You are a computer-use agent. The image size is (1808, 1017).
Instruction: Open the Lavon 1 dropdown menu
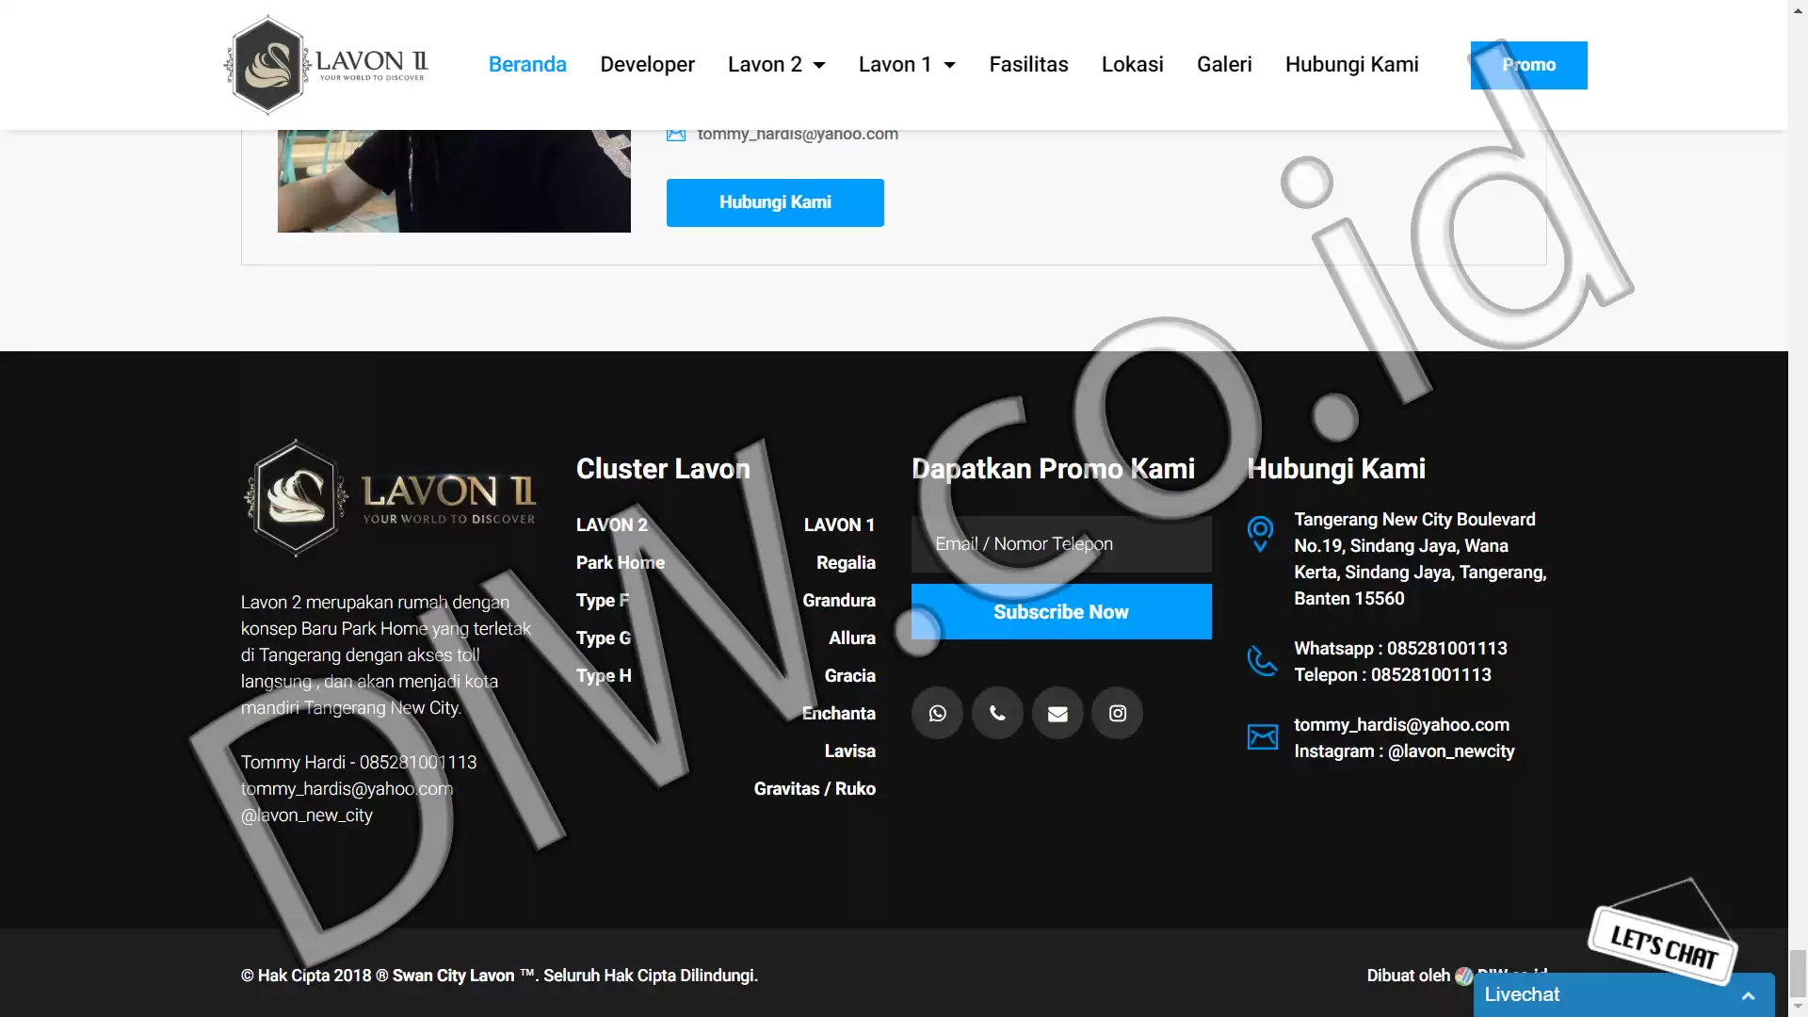(x=907, y=64)
